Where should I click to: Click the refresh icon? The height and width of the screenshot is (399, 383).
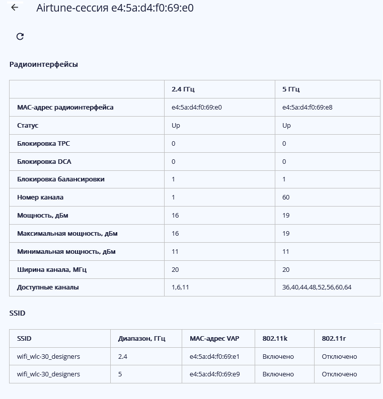coord(20,36)
